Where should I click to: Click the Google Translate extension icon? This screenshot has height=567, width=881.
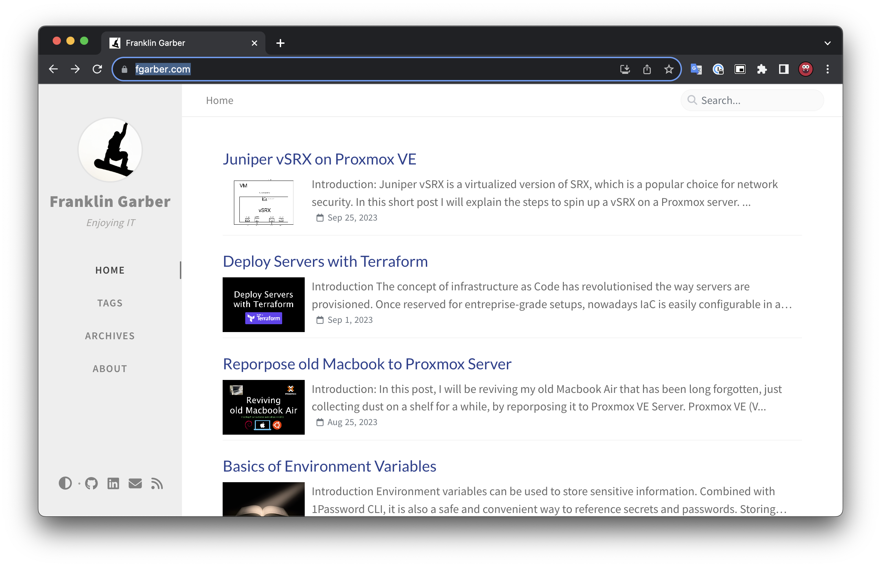point(696,69)
